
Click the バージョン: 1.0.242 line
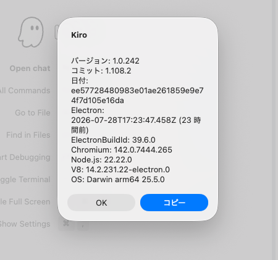[x=105, y=61]
